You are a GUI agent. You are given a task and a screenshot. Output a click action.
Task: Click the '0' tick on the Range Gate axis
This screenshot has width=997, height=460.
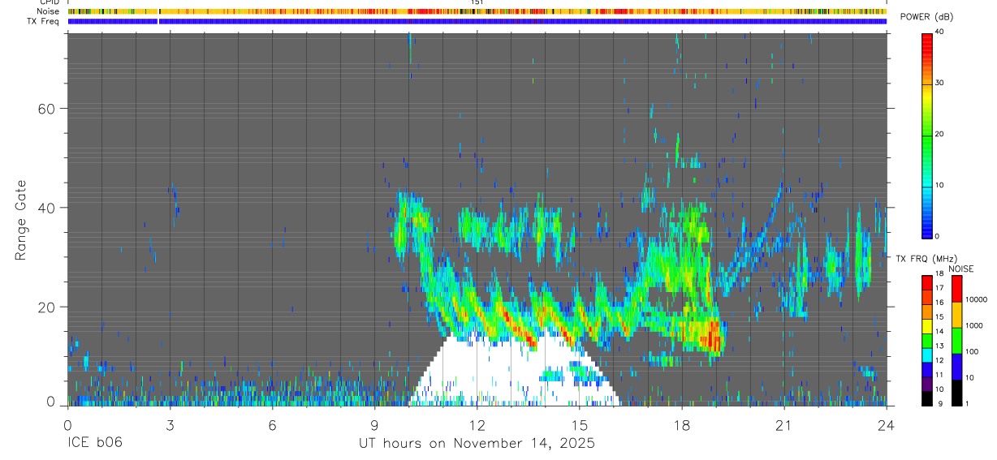[50, 403]
